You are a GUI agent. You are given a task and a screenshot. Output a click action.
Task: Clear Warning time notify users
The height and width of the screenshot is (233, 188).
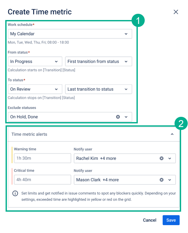(x=161, y=158)
